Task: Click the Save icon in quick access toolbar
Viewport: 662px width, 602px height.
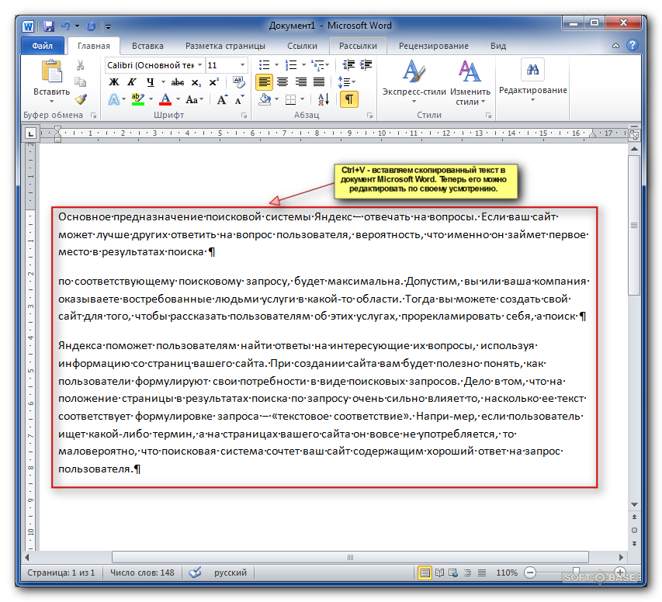Action: (49, 26)
